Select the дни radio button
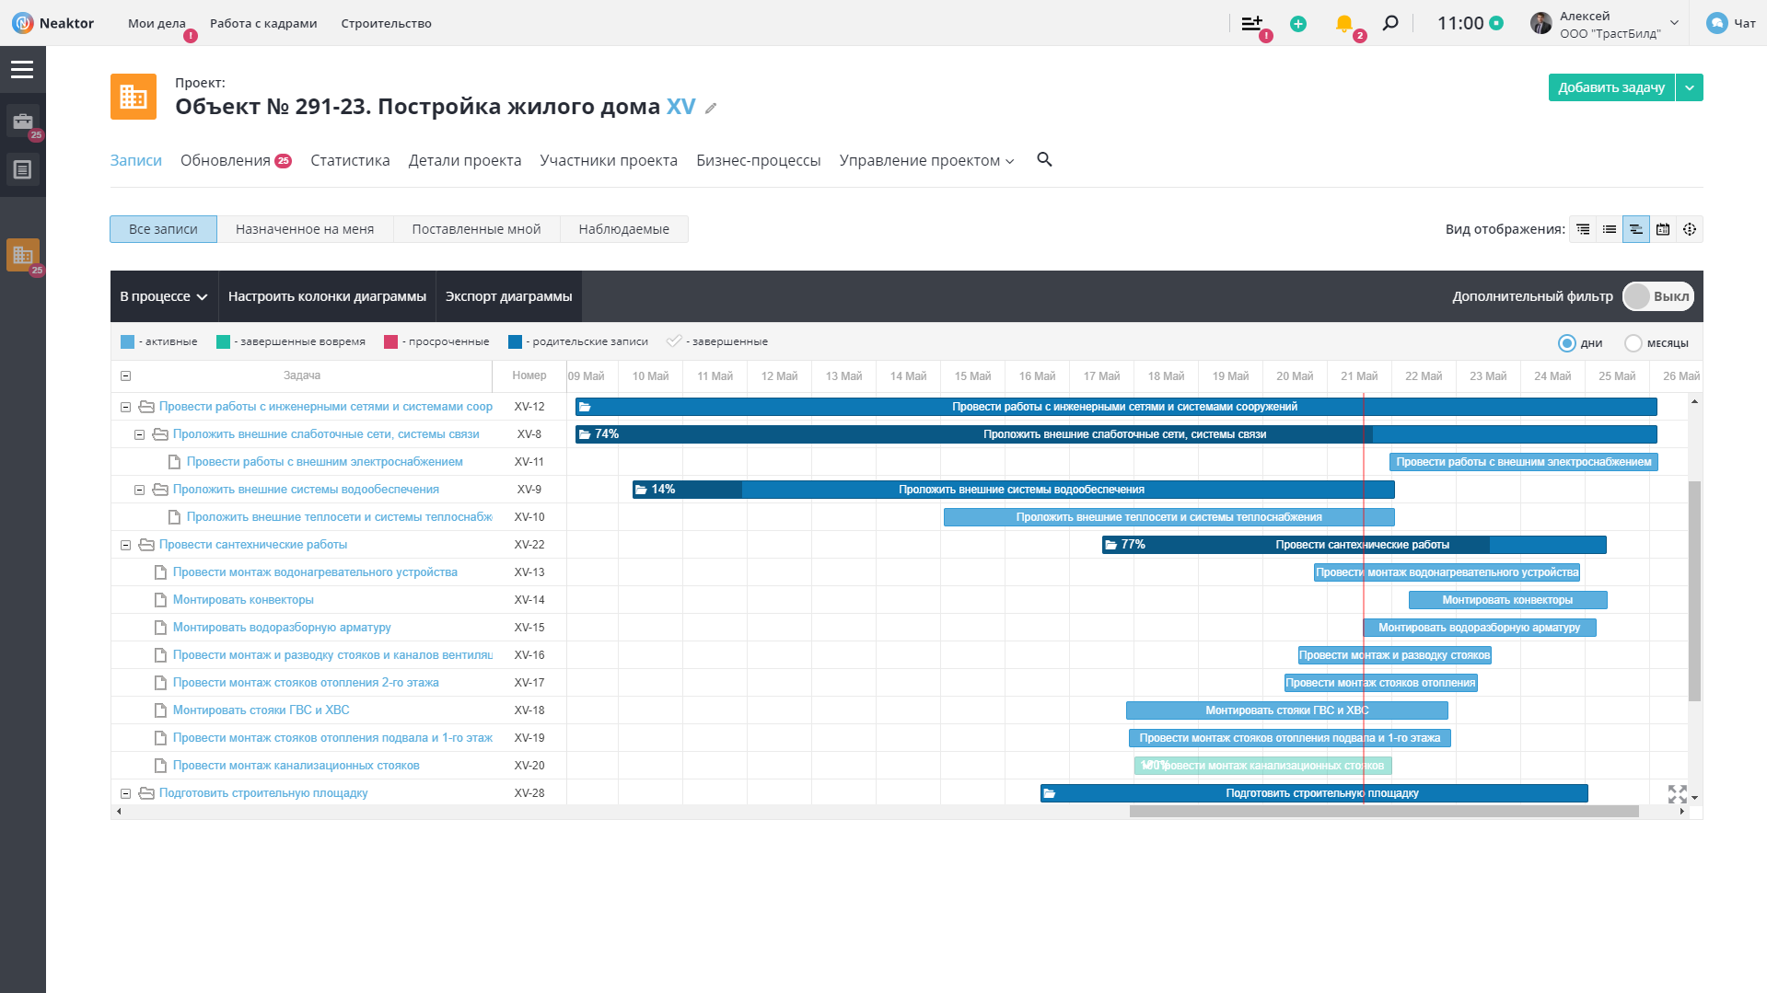Screen dimensions: 1767x993 (1566, 343)
